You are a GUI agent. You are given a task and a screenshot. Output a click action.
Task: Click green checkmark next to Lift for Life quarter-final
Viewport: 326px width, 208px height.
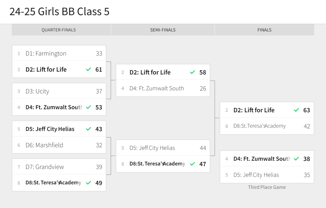[x=88, y=69]
